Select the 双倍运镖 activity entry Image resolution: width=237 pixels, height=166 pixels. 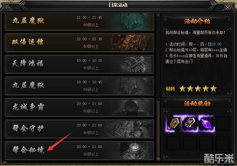pyautogui.click(x=80, y=43)
